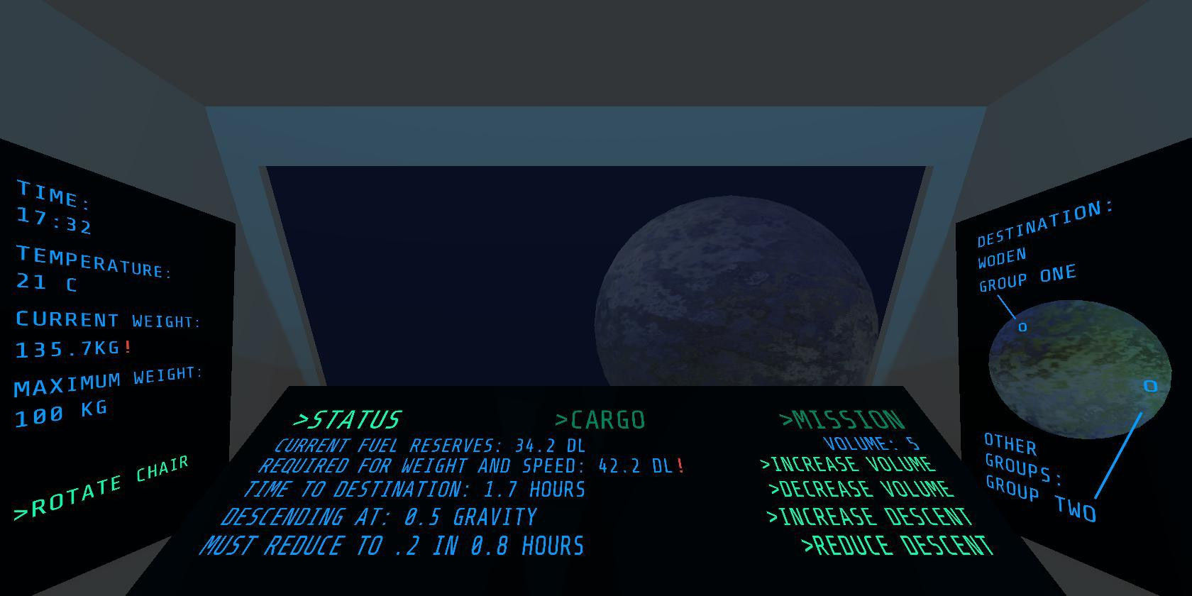Click the 'WODEN' destination name
The height and width of the screenshot is (596, 1192).
[x=1002, y=258]
